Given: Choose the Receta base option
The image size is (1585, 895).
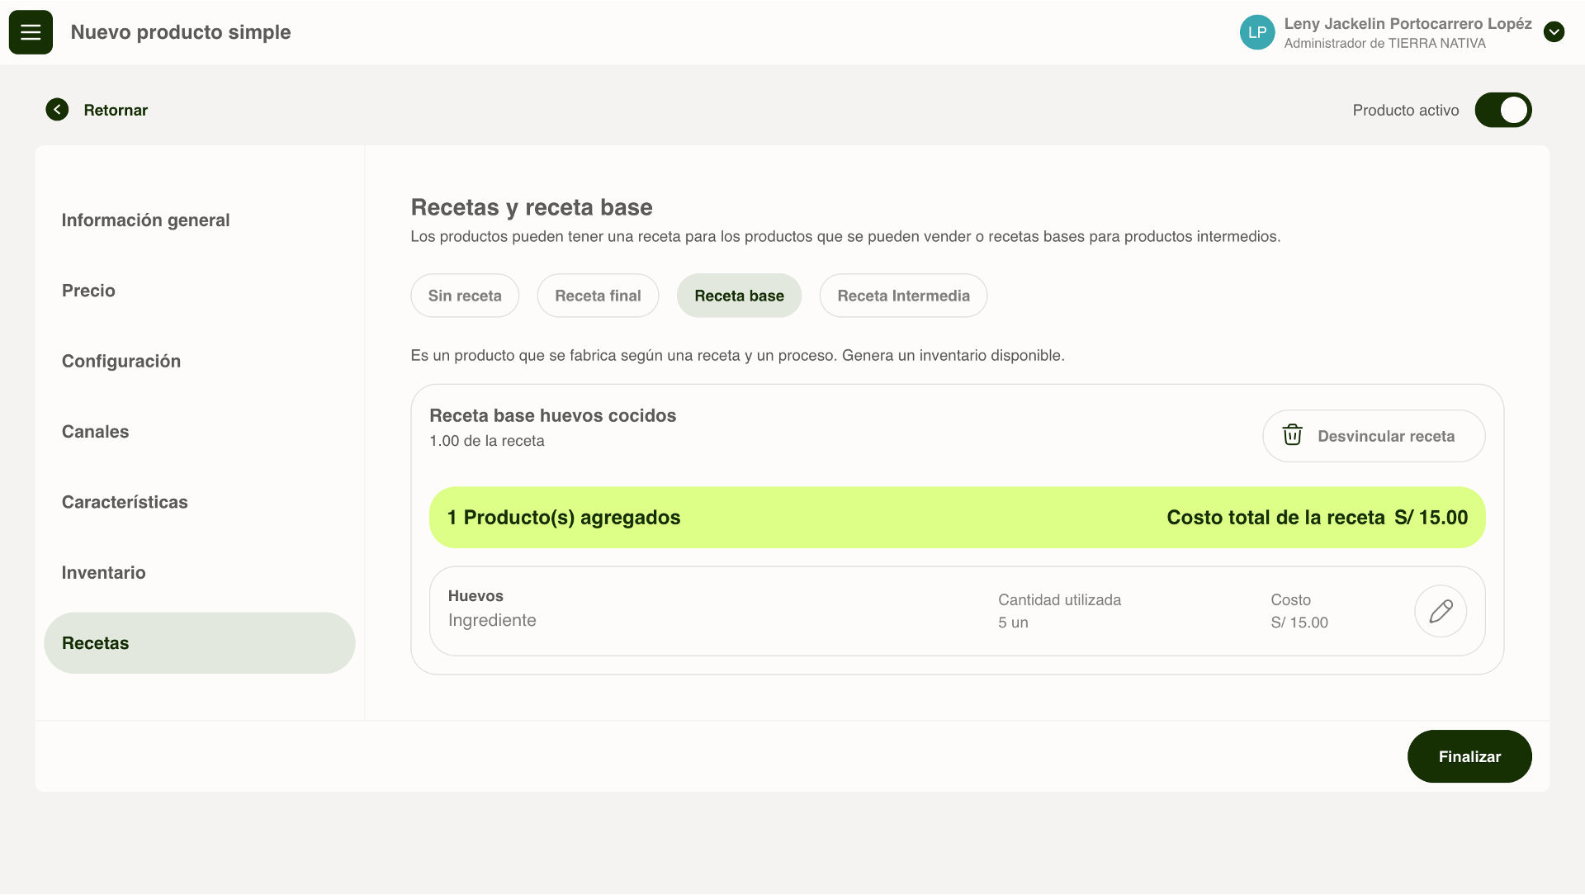Looking at the screenshot, I should [x=739, y=296].
